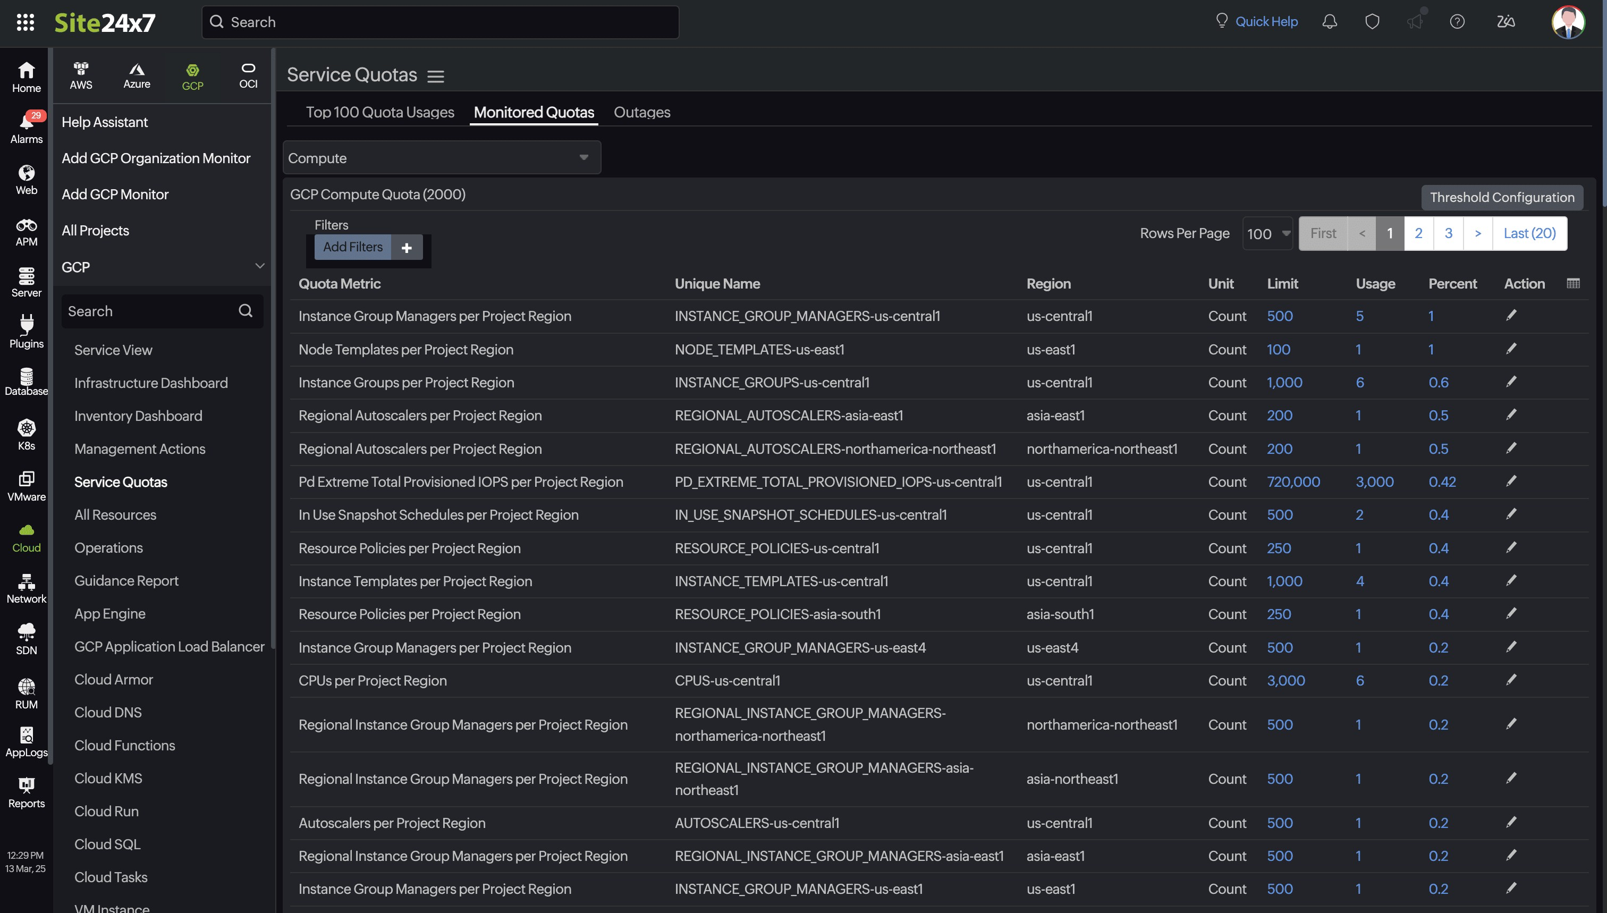This screenshot has width=1607, height=913.
Task: Open the shield security icon in header
Action: point(1372,22)
